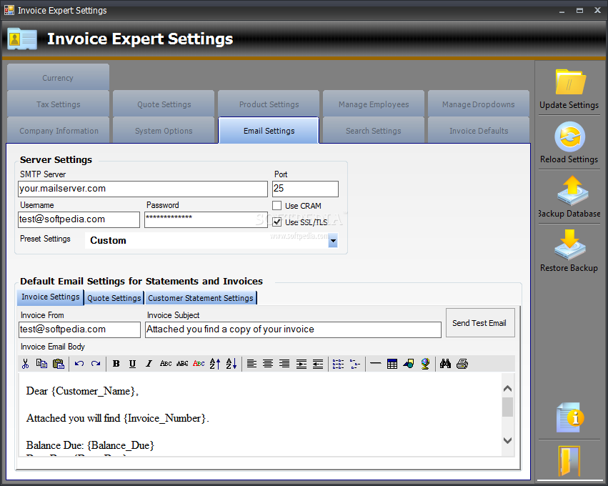
Task: Select the Invoice Settings sub-tab
Action: coord(51,297)
